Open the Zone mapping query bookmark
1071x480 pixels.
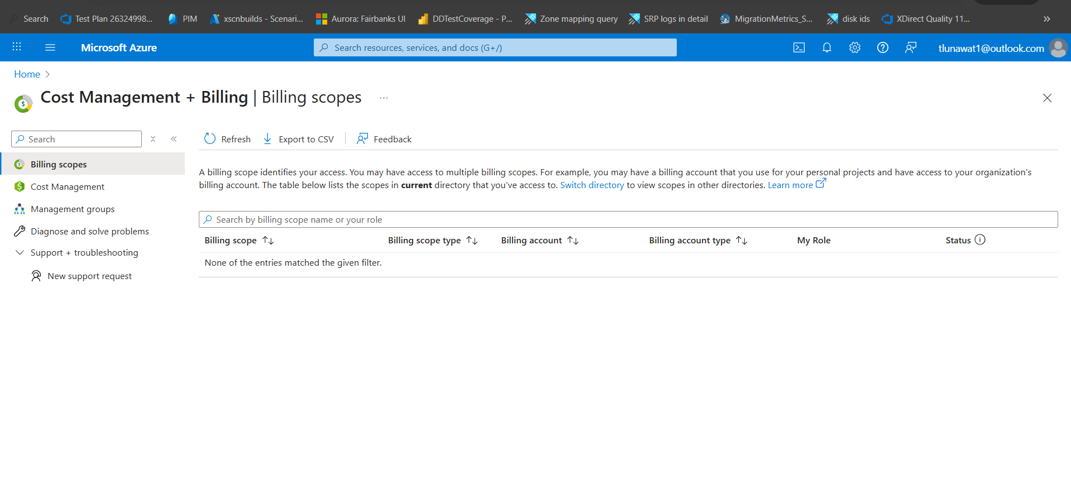pyautogui.click(x=571, y=19)
